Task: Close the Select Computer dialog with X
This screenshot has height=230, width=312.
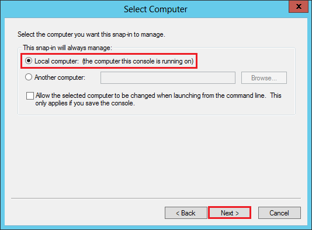Action: [299, 6]
